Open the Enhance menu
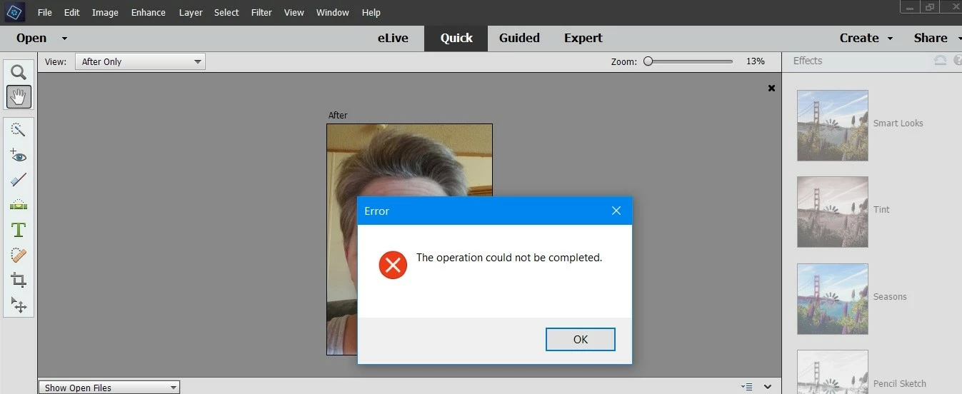This screenshot has height=394, width=962. 149,12
